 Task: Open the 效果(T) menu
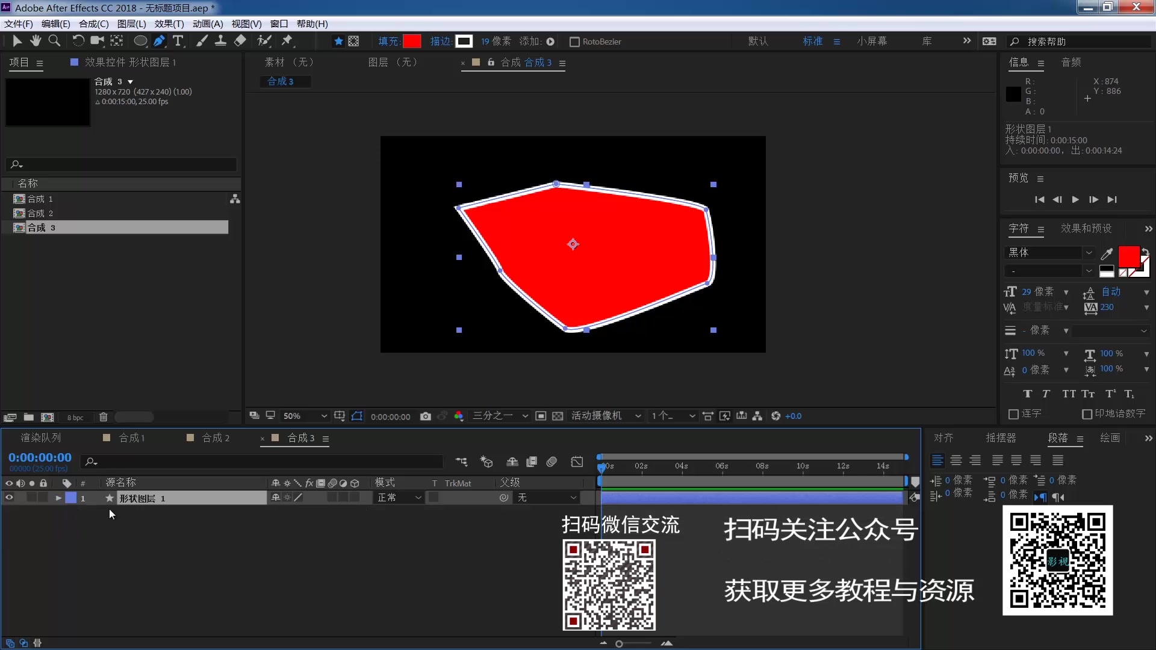click(169, 24)
